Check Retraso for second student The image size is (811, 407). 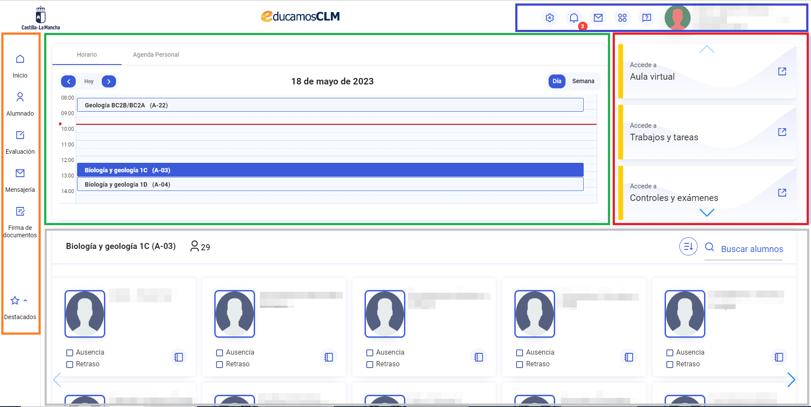(220, 365)
